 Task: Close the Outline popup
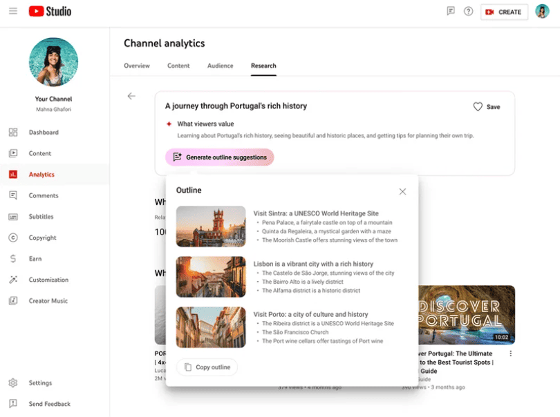click(x=402, y=191)
